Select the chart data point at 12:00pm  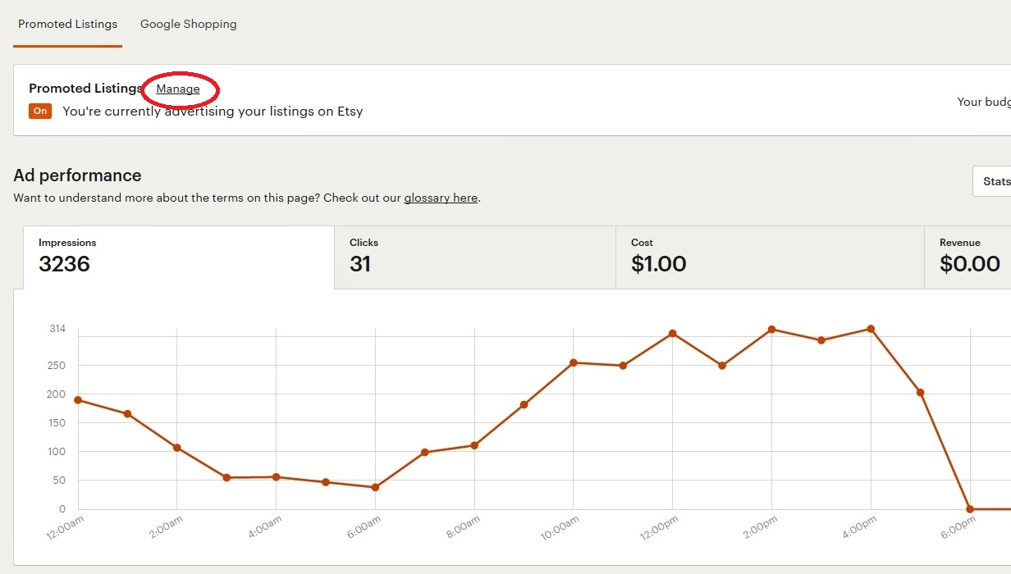click(x=672, y=334)
